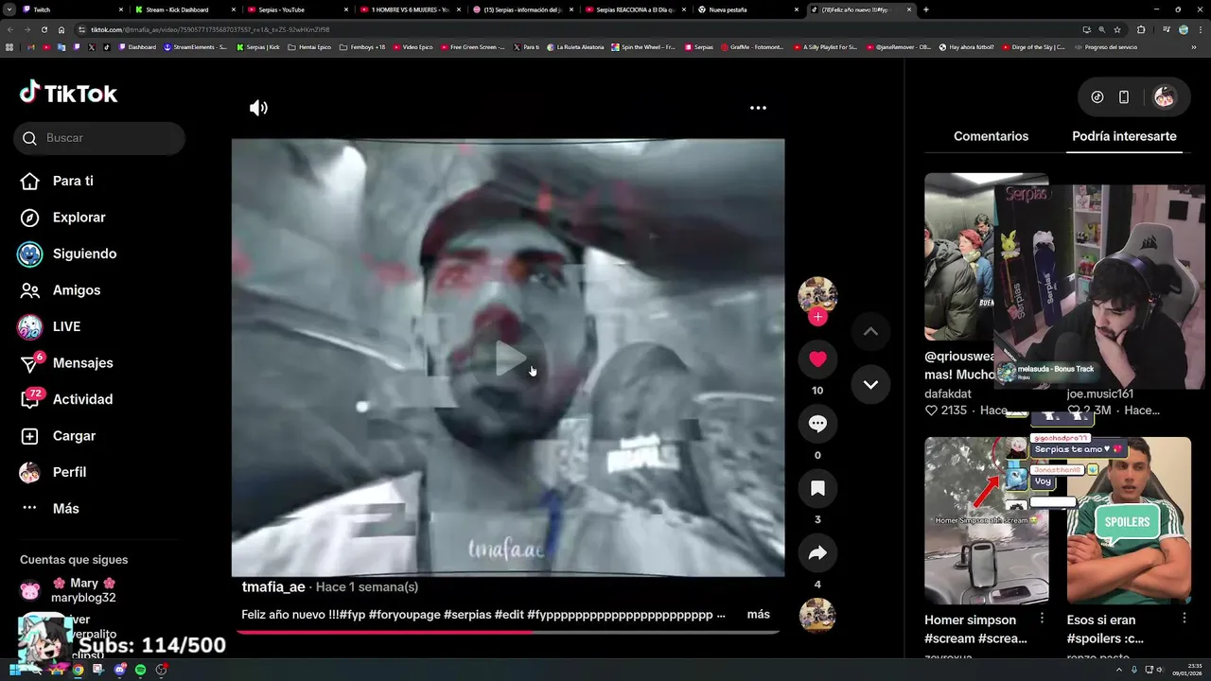This screenshot has width=1211, height=681.
Task: Open a new browser tab with plus
Action: point(925,9)
